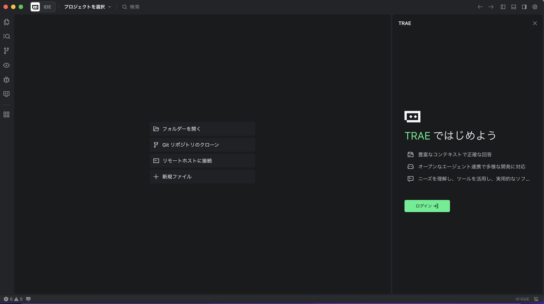The width and height of the screenshot is (544, 304).
Task: Click the green ログイン button
Action: 427,206
